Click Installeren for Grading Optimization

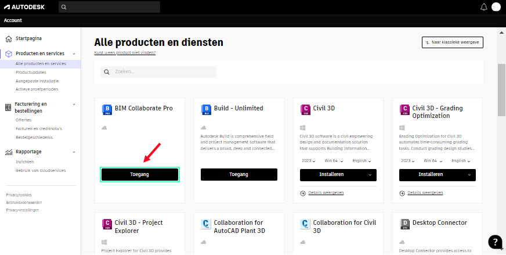(431, 174)
